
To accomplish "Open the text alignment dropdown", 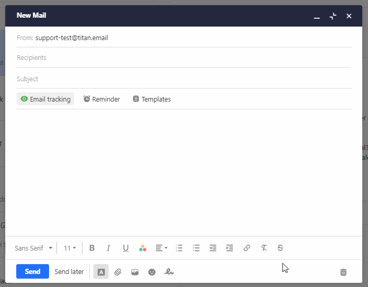I will (x=161, y=248).
